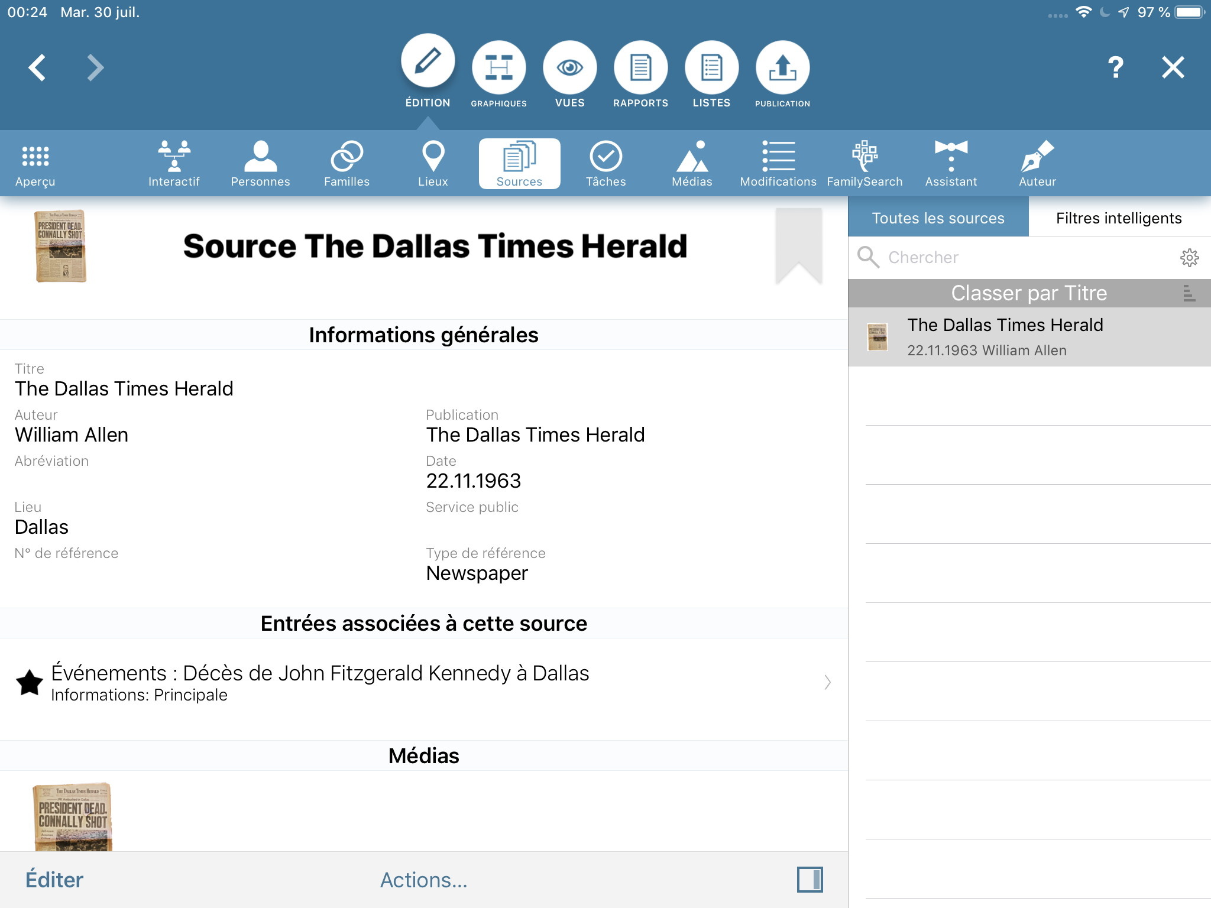Click the Médias section header
Screen dimensions: 1211x908
(x=423, y=755)
